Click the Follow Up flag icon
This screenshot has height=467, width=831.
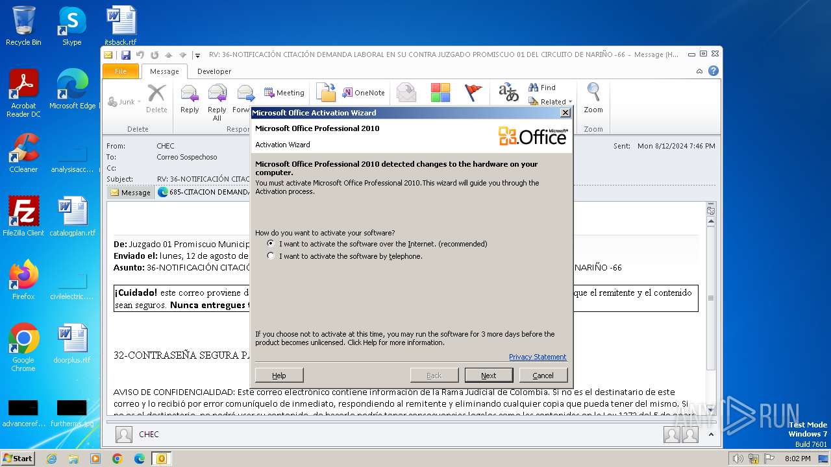point(474,93)
